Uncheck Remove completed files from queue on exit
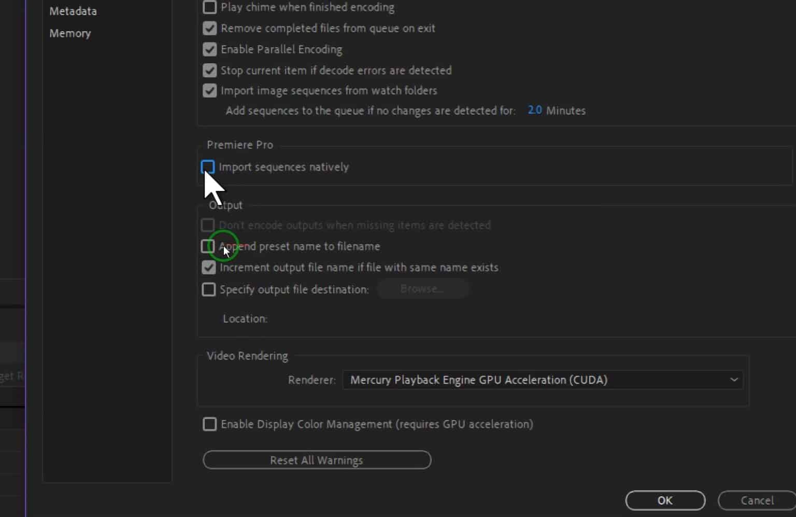Image resolution: width=796 pixels, height=517 pixels. [x=209, y=29]
